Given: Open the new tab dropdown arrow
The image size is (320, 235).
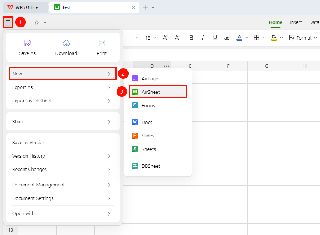Looking at the screenshot, I should [153, 7].
